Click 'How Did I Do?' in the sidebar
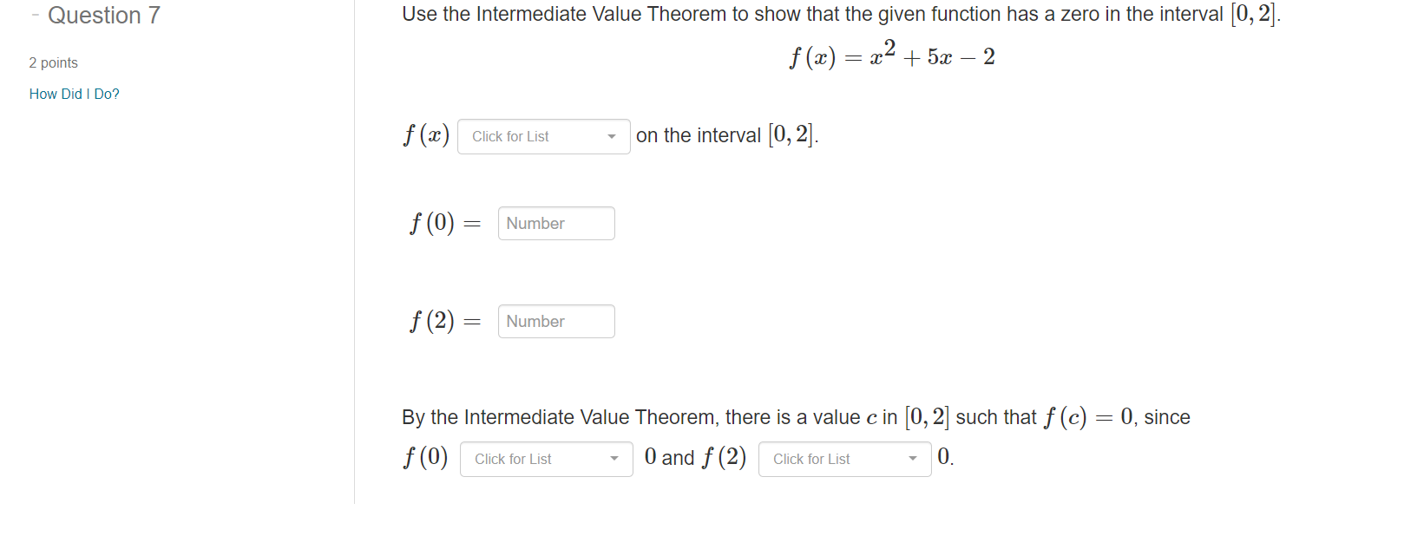This screenshot has height=549, width=1424. tap(74, 94)
